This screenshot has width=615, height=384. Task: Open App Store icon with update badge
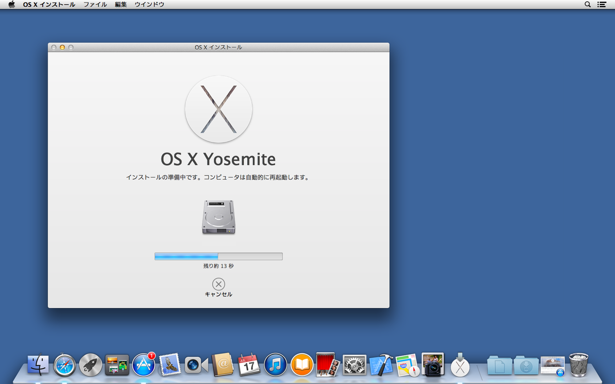[x=144, y=364]
